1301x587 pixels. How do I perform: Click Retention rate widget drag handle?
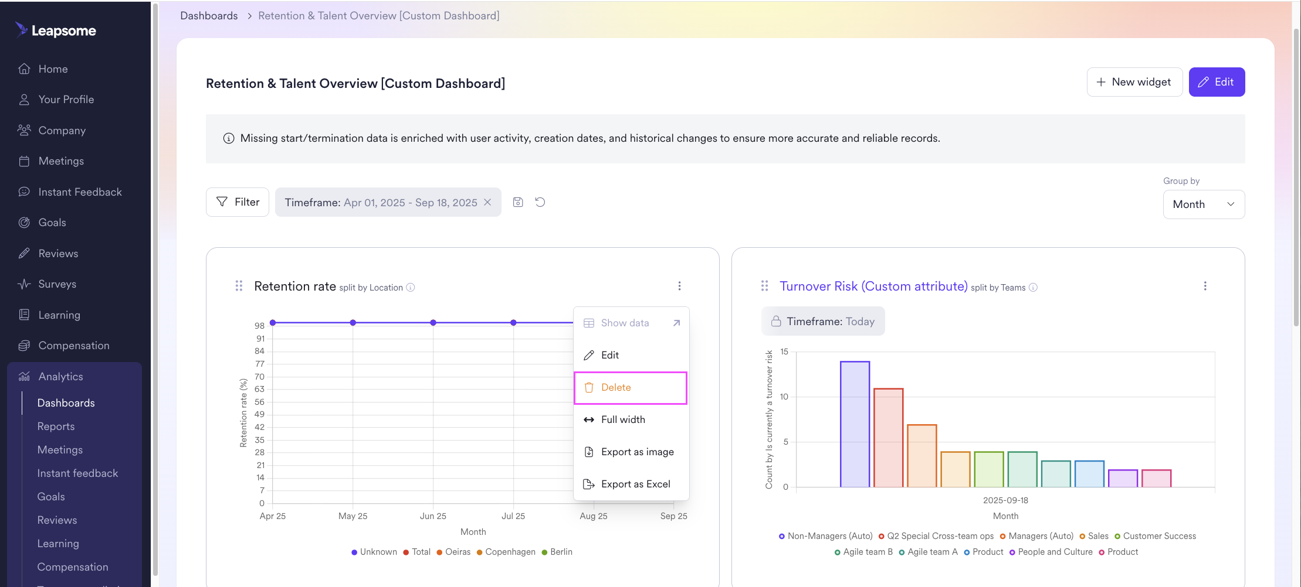pos(239,286)
